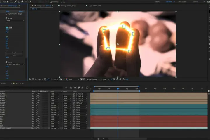Click the Auto button in Effect Controls
This screenshot has height=140, width=210.
[x=14, y=55]
